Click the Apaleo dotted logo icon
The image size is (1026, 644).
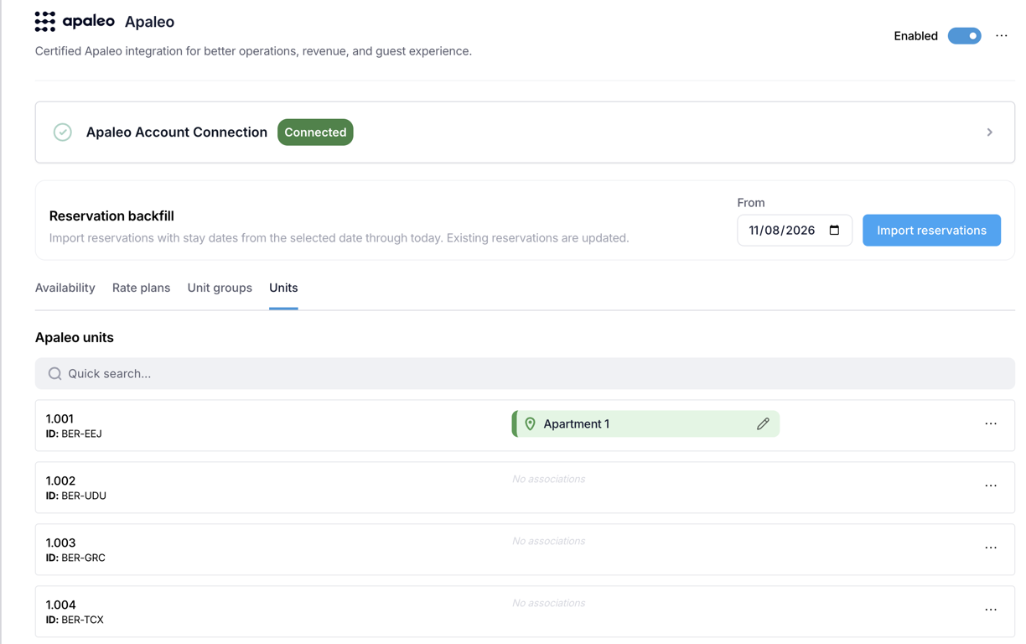coord(45,22)
